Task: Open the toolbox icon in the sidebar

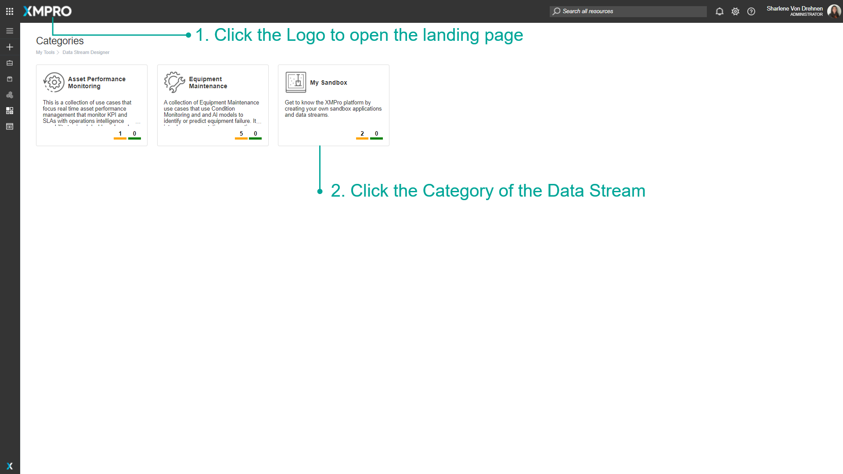Action: click(x=9, y=63)
